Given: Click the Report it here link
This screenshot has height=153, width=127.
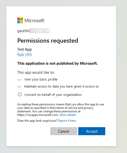Looking at the screenshot, I should coord(67,121).
